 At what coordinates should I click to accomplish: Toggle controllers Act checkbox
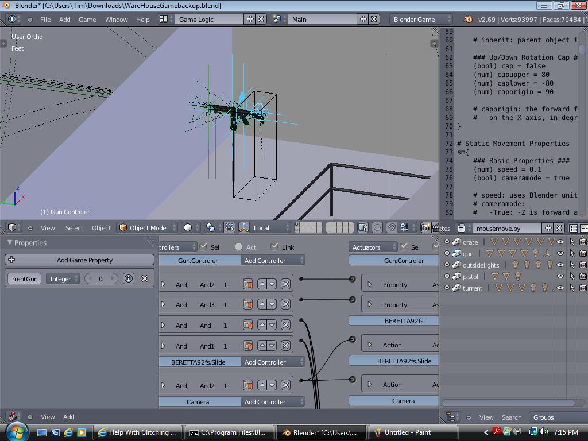[x=238, y=247]
